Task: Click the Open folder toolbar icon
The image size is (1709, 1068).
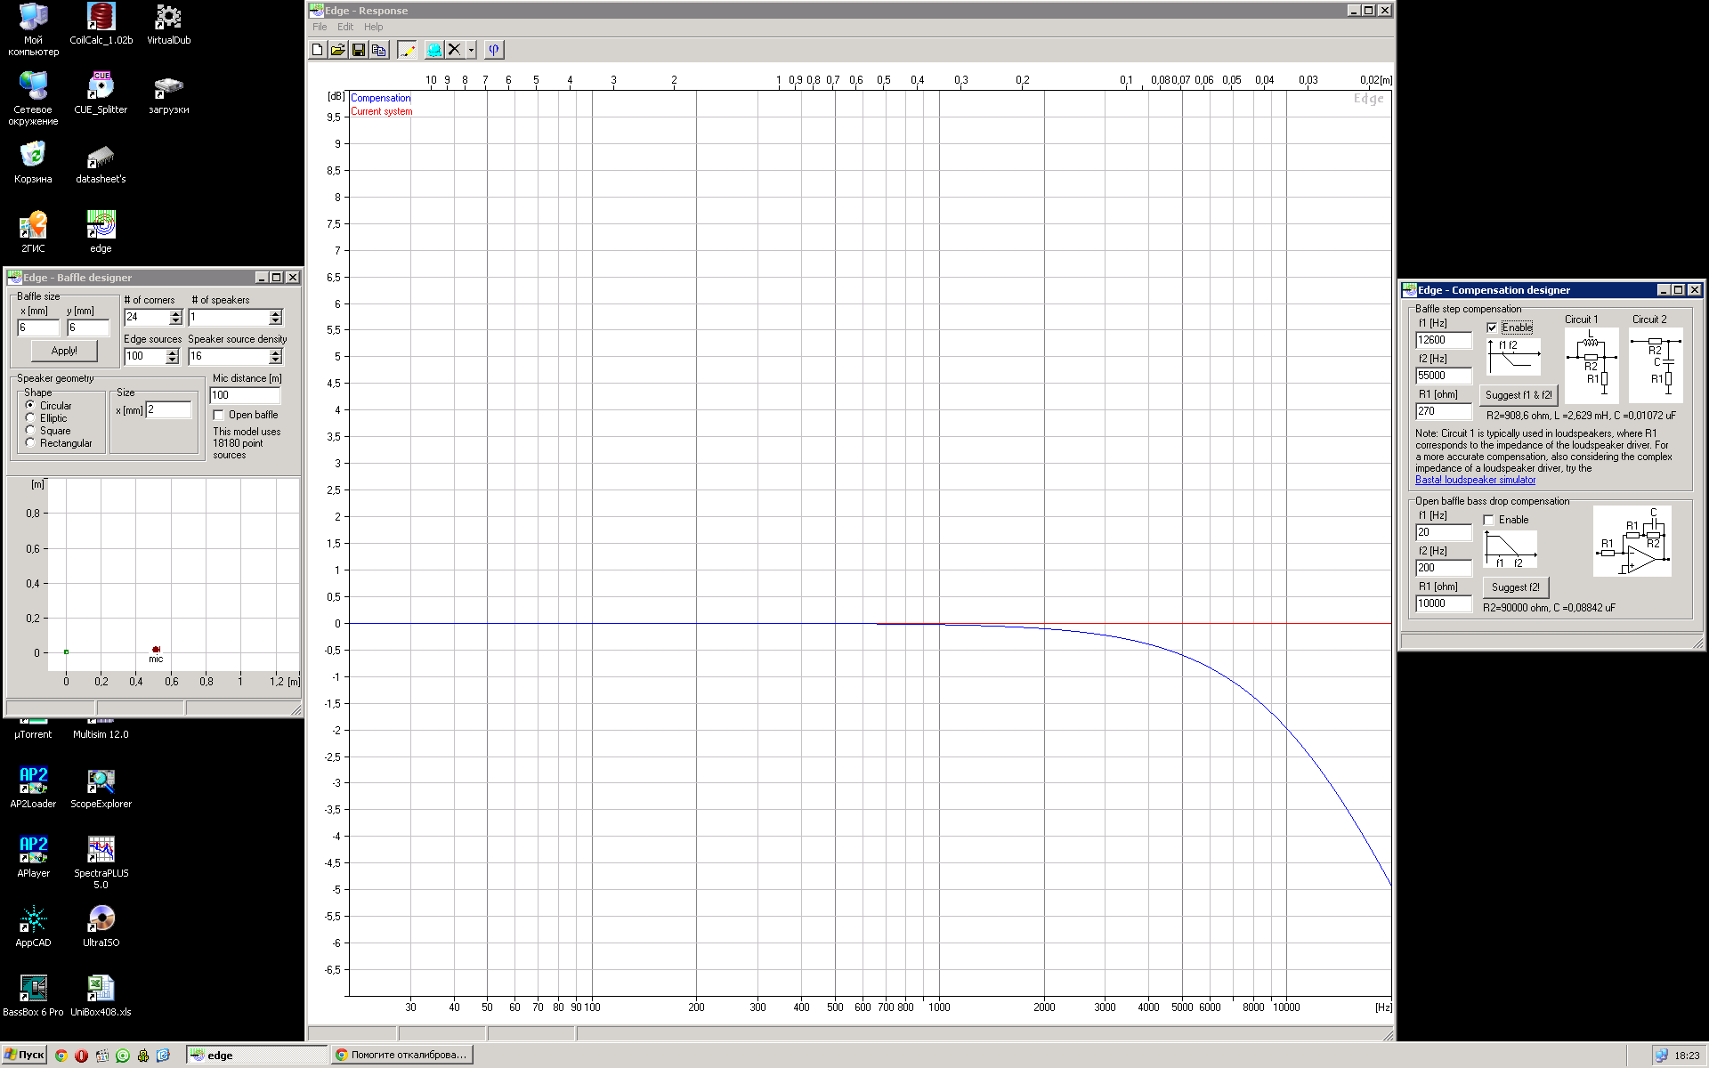Action: click(x=337, y=50)
